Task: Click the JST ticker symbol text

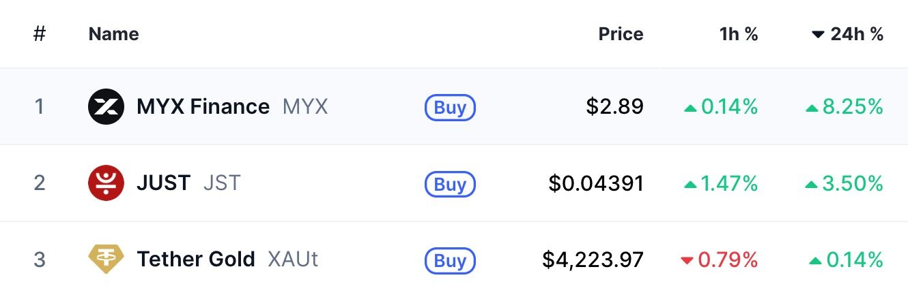Action: click(222, 183)
